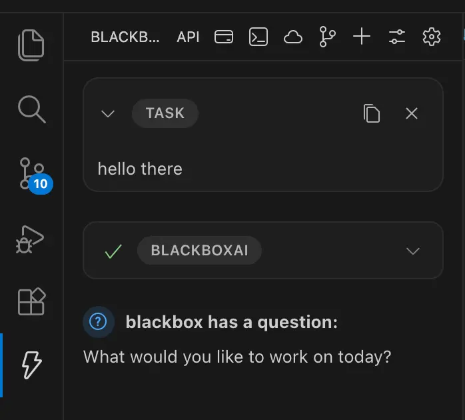
Task: Click the TASK badge label
Action: [165, 113]
